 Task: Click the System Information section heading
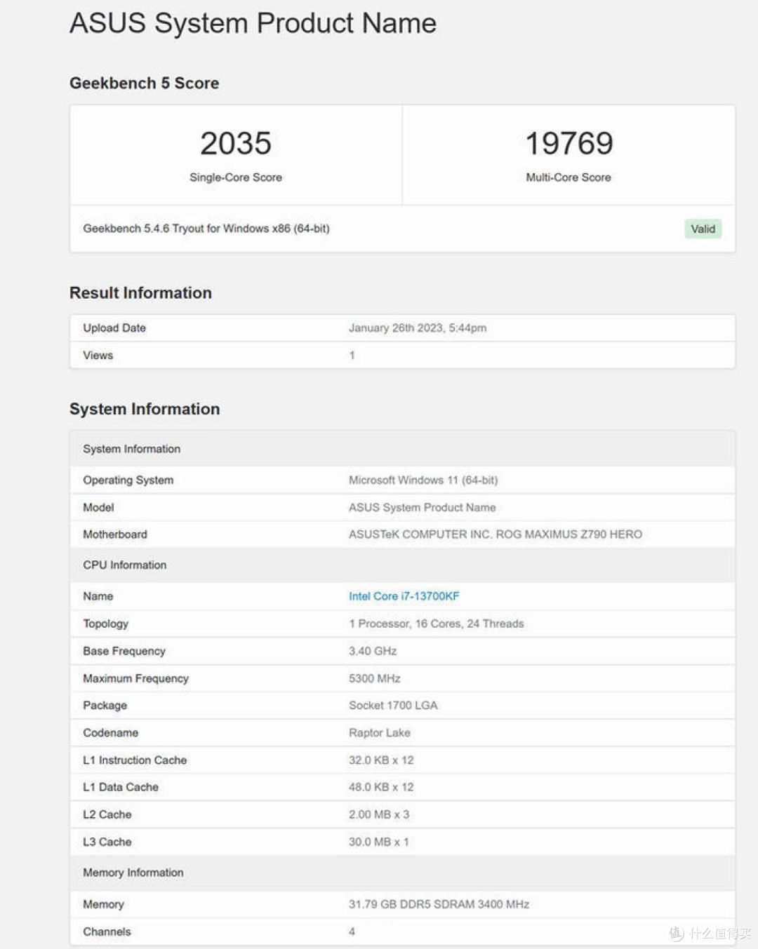[x=145, y=409]
